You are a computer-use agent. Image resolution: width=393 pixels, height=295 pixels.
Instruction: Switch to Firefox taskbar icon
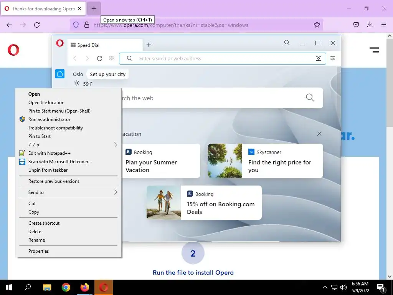coord(85,287)
